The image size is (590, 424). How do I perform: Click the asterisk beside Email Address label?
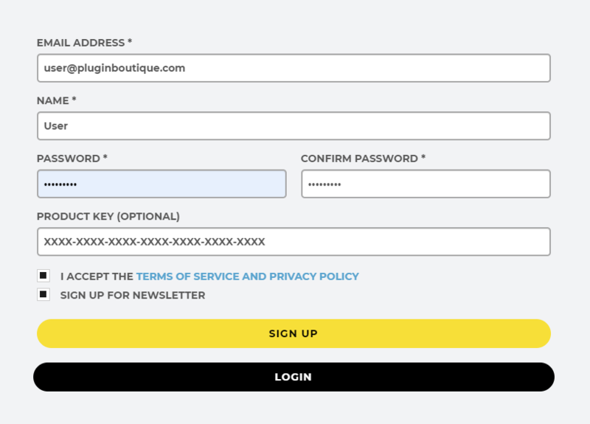(x=130, y=42)
